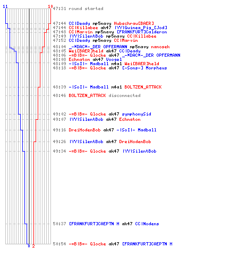Click nanosek victim name
This screenshot has height=265, width=239.
point(160,47)
